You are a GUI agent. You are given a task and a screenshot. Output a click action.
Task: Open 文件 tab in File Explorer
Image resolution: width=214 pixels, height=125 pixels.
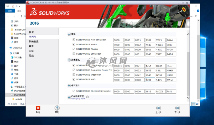pos(10,11)
